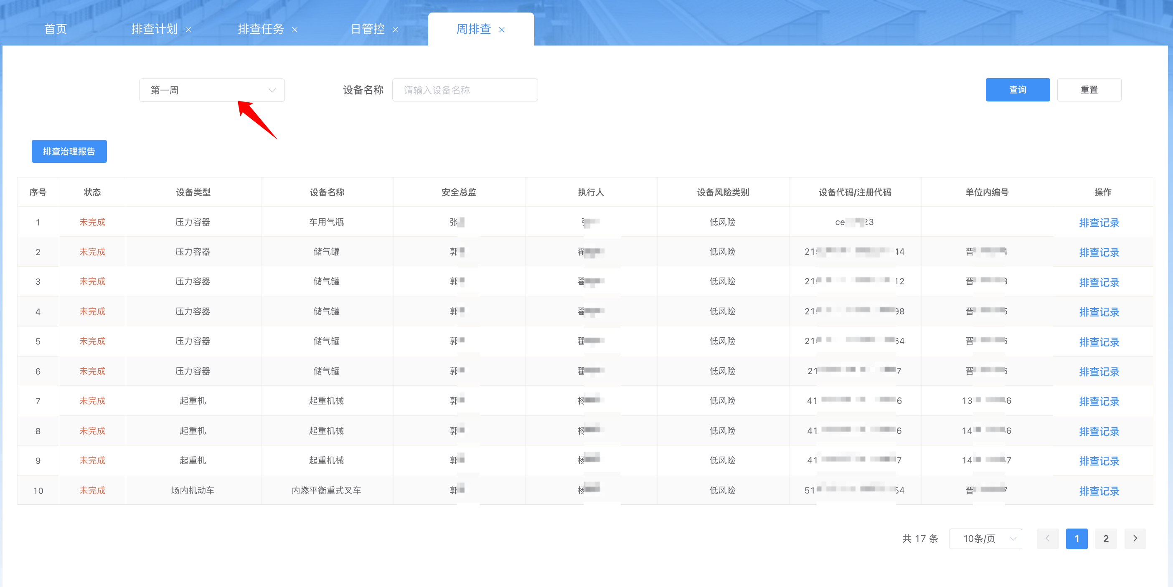Image resolution: width=1173 pixels, height=587 pixels.
Task: View 排查记录 for row 7 起重机械
Action: coord(1099,401)
